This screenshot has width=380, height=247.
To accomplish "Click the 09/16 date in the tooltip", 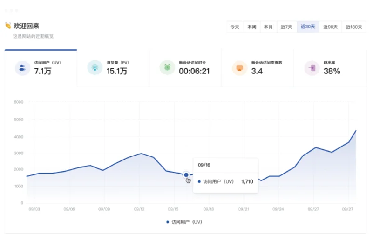I will (204, 165).
